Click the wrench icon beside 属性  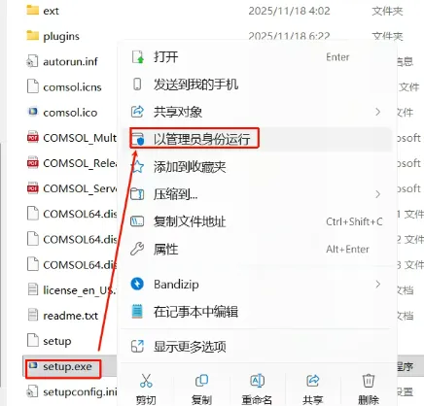pyautogui.click(x=137, y=249)
